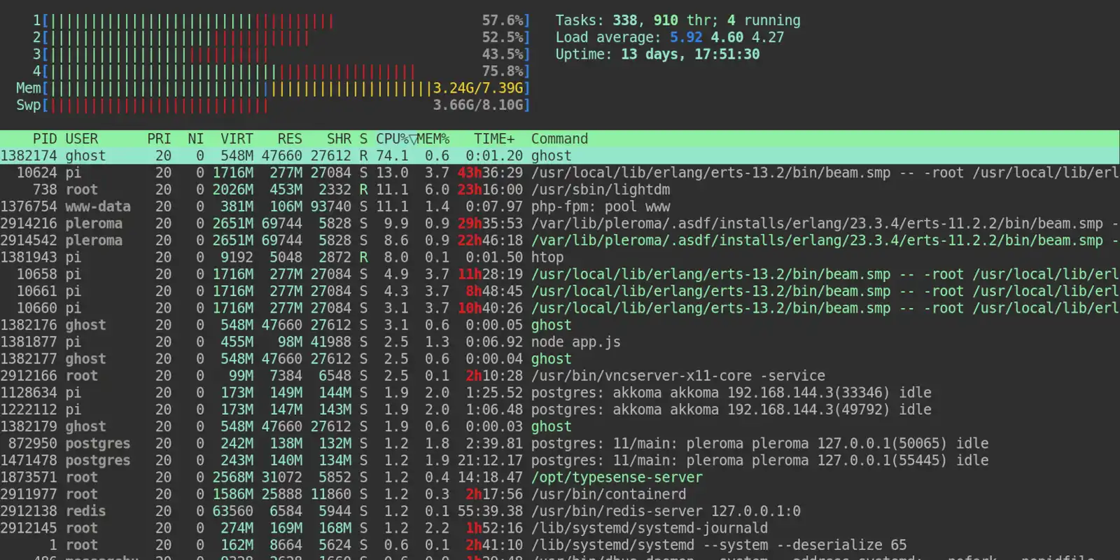Sort by the Command column header

(559, 139)
